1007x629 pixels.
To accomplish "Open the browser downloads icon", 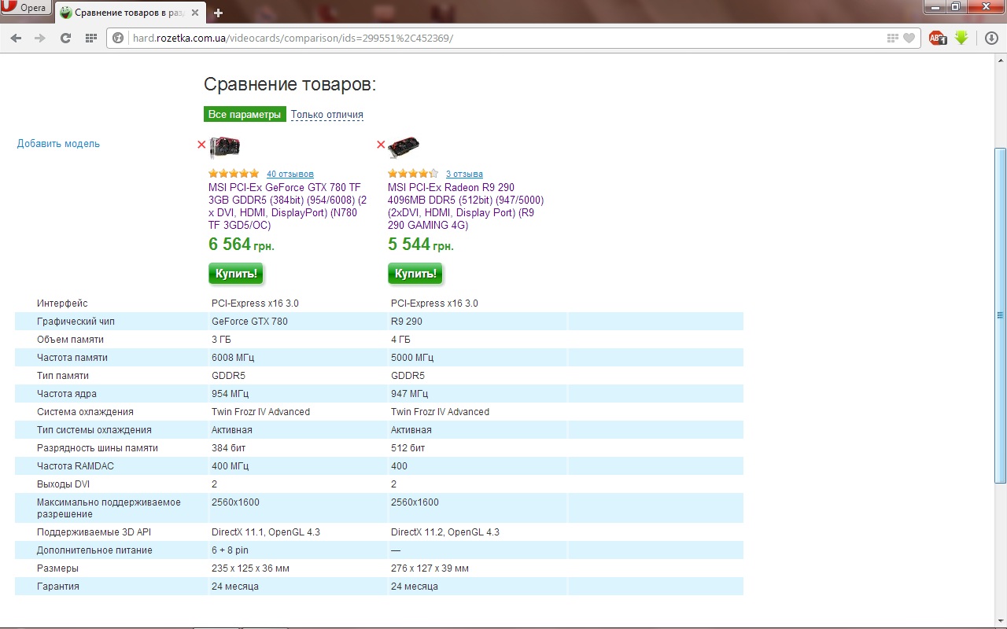I will (x=991, y=38).
